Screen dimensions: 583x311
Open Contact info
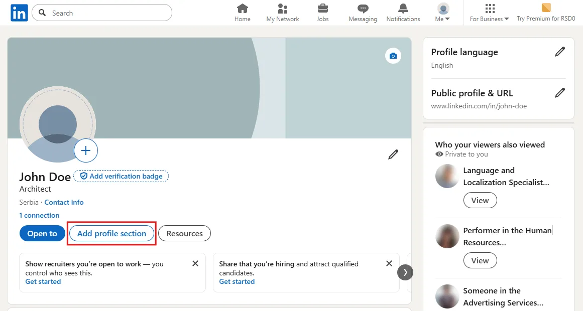64,202
